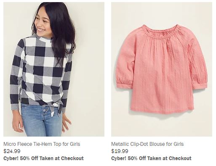
Task: Click the Metallic Clip-Dot Blouse for Girls title
Action: click(147, 144)
